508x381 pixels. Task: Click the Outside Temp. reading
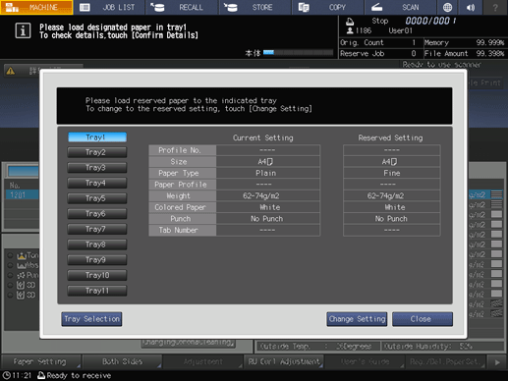pos(317,347)
